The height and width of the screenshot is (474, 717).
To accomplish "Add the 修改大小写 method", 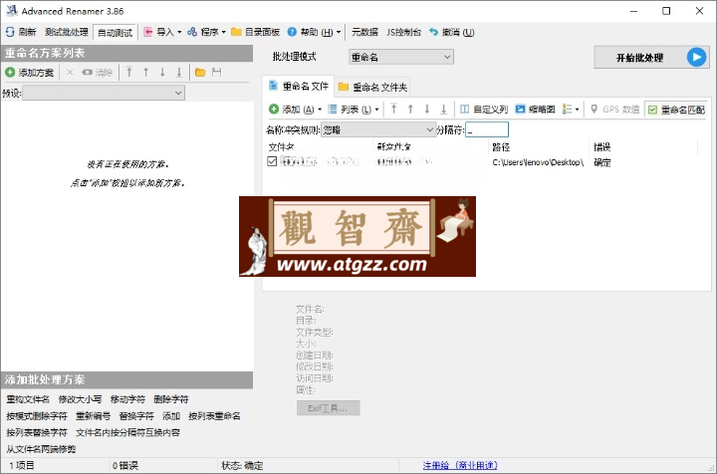I will [x=80, y=399].
